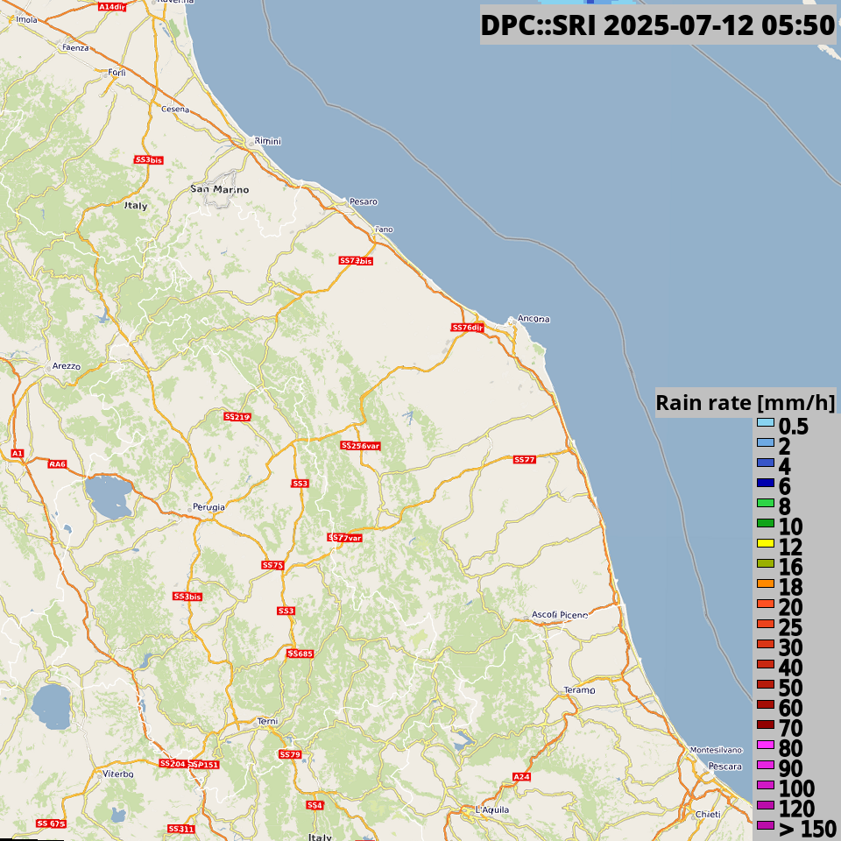Click the Fano town label

tap(384, 230)
